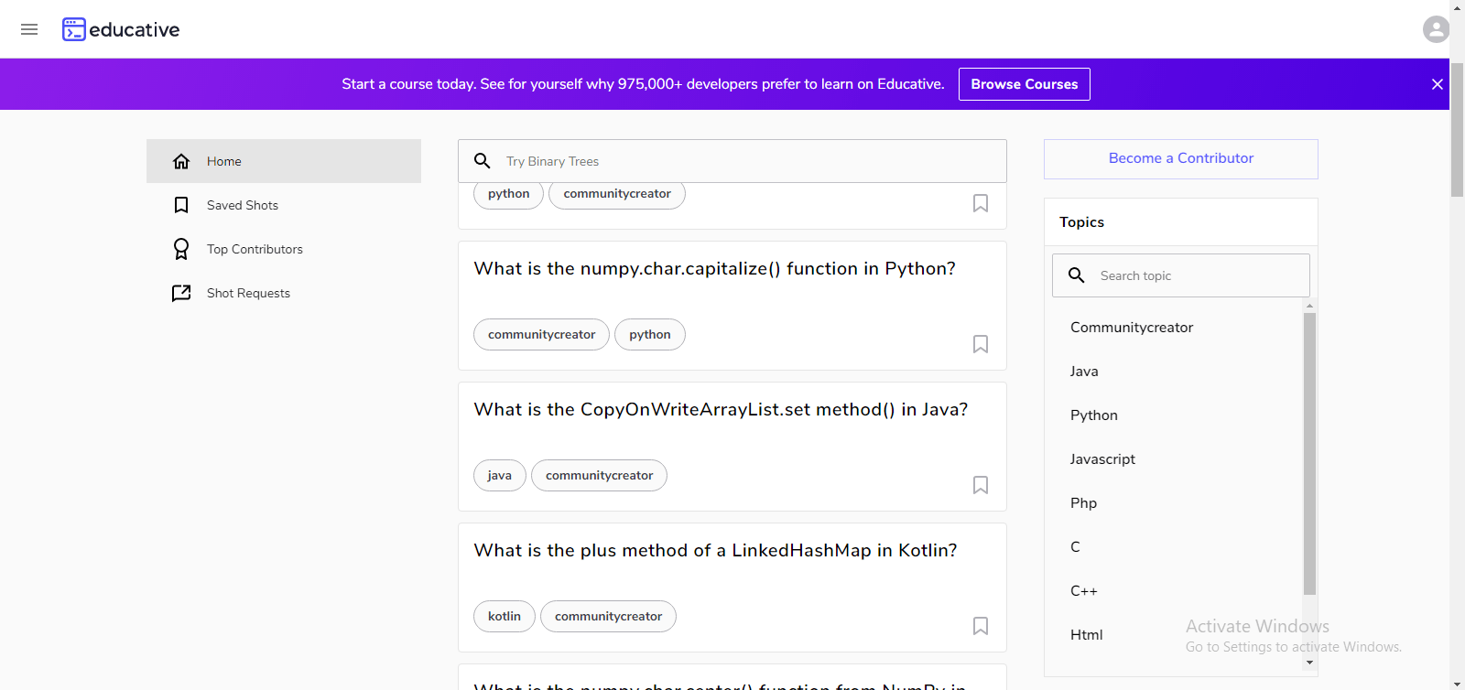This screenshot has width=1465, height=690.
Task: Open the hamburger menu
Action: tap(29, 29)
